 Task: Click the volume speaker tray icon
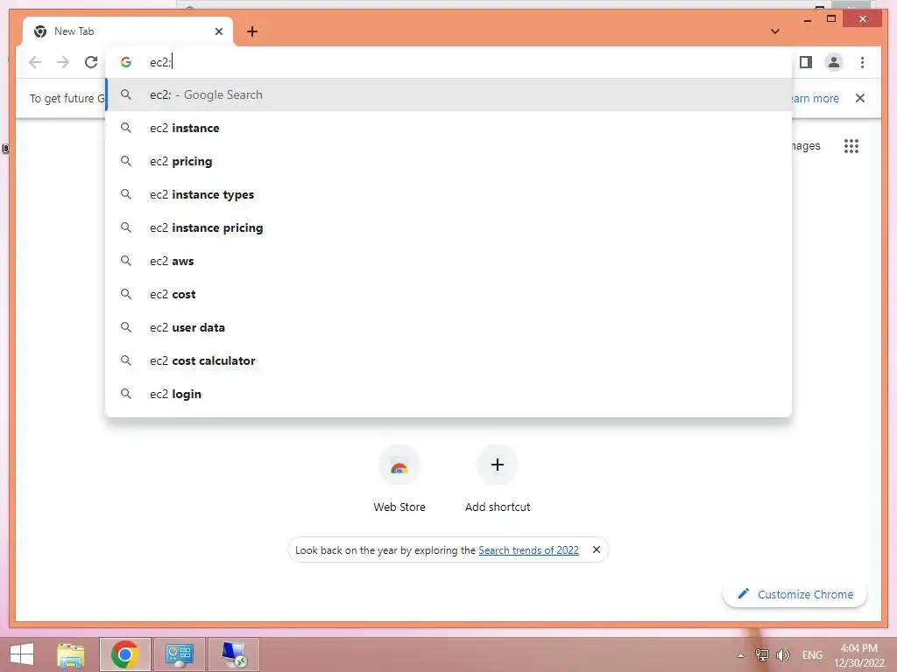click(782, 655)
